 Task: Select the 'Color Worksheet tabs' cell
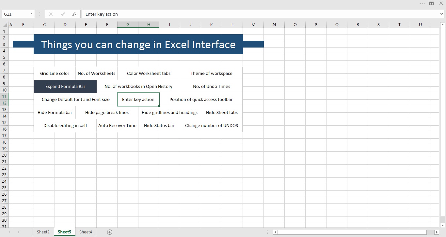[x=149, y=74]
